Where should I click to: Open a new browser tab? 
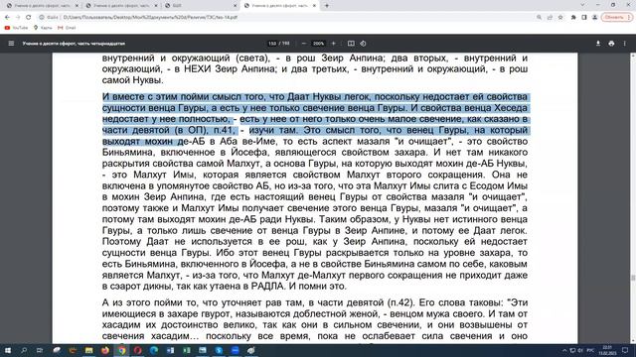[327, 6]
